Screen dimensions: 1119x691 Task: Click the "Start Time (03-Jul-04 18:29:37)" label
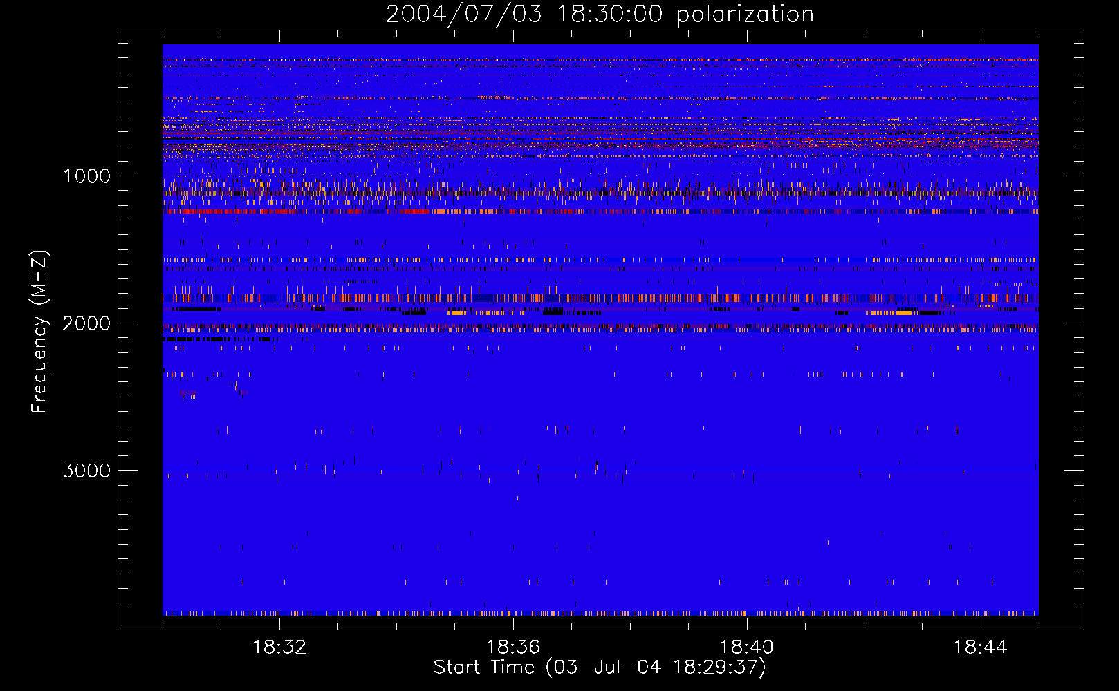click(600, 668)
